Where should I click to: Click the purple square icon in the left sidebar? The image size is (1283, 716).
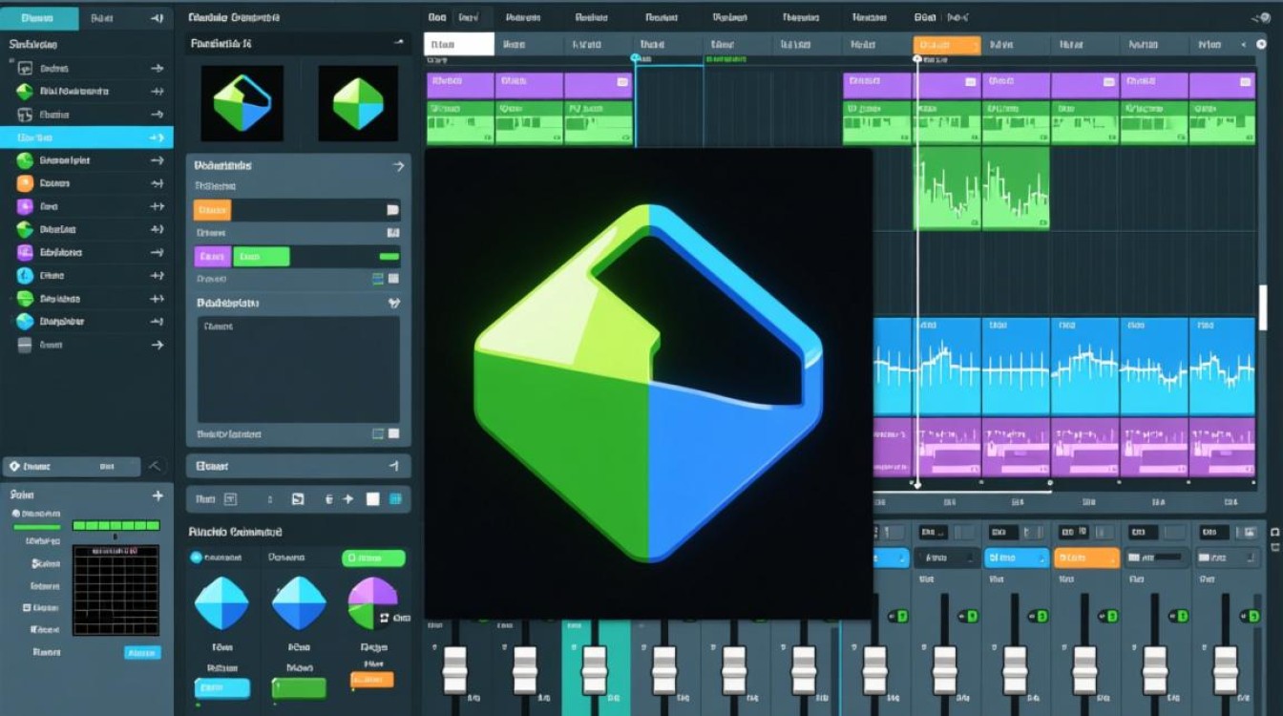coord(25,206)
